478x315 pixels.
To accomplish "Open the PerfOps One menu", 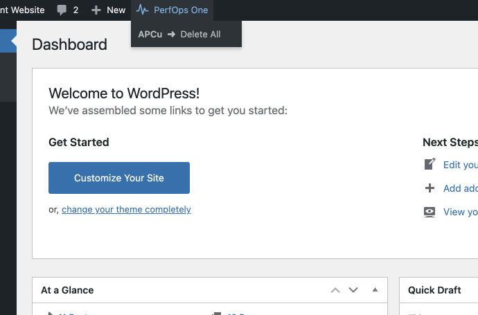I will coord(172,10).
